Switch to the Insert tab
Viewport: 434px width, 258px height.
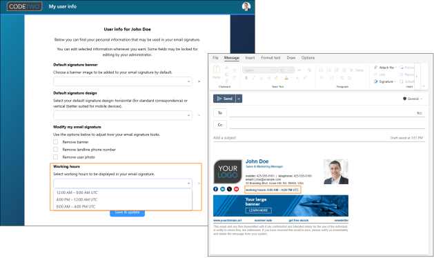[250, 57]
